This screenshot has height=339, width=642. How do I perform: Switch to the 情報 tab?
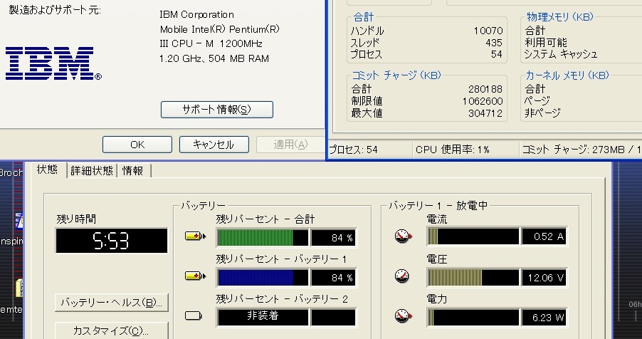point(133,170)
